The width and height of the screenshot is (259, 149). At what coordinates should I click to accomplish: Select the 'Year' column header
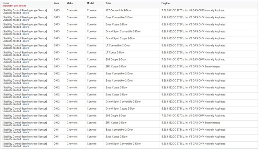(56, 3)
